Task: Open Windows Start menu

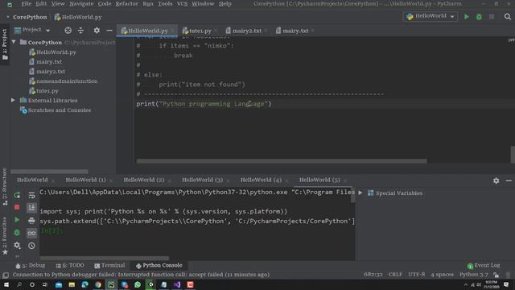Action: (x=6, y=284)
